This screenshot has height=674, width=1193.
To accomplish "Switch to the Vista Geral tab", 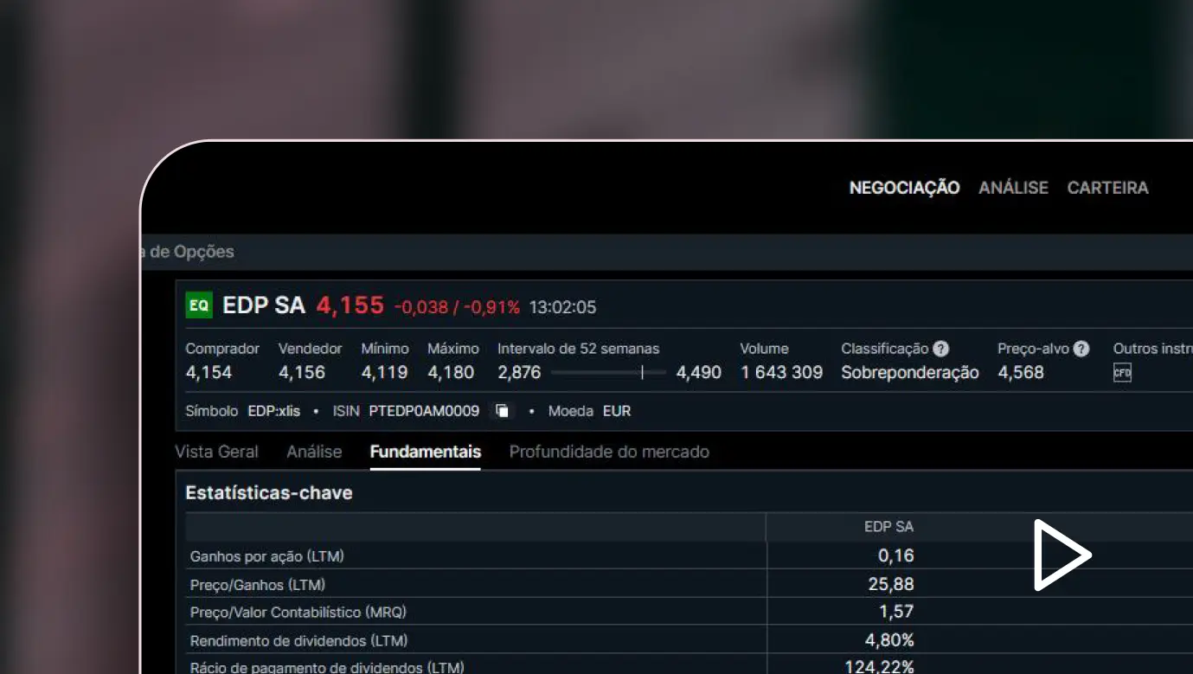I will click(216, 452).
